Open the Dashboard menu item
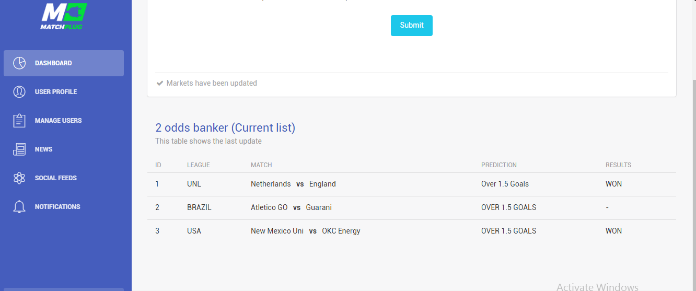Image resolution: width=696 pixels, height=291 pixels. 64,63
